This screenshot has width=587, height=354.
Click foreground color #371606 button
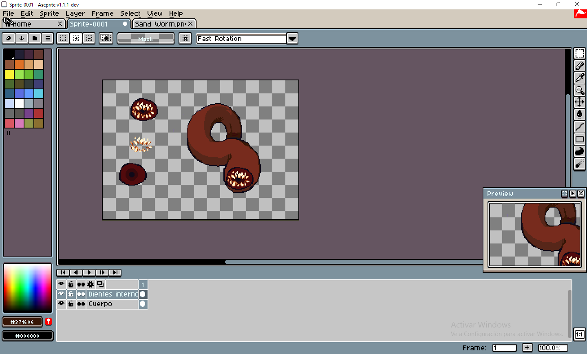point(22,322)
